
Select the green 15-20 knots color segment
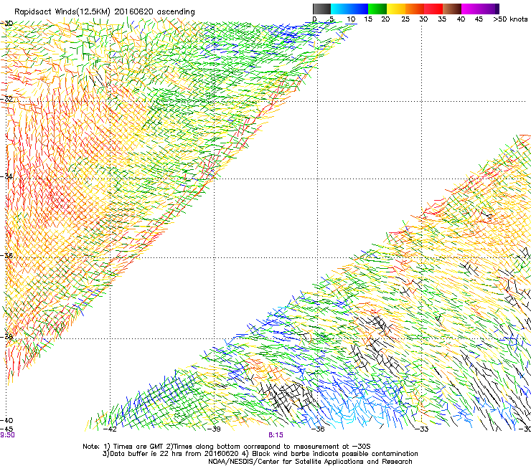tap(377, 9)
